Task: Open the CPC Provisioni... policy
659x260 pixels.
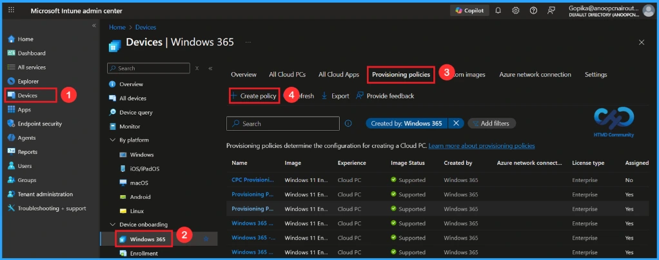Action: click(253, 180)
